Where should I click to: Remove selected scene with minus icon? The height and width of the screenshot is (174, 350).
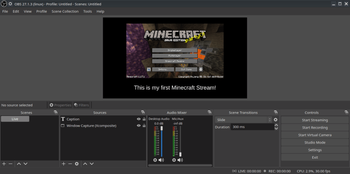pos(10,164)
